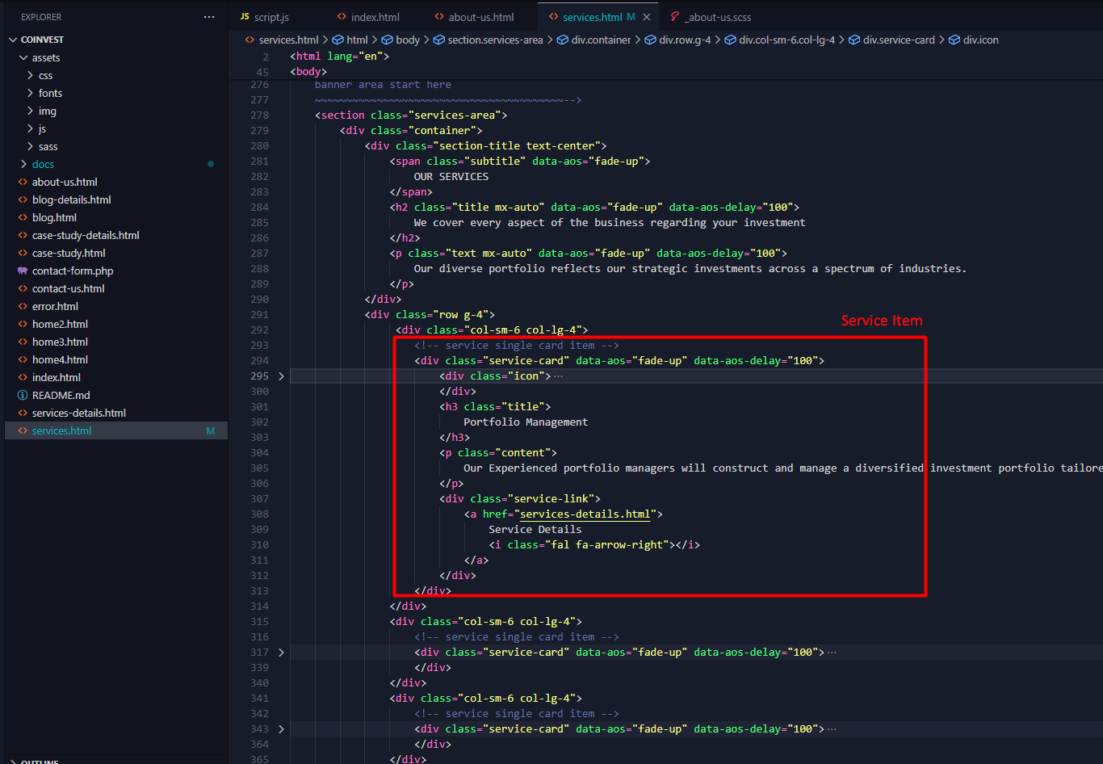
Task: Unfold the service-card block at line 343
Action: coord(281,729)
